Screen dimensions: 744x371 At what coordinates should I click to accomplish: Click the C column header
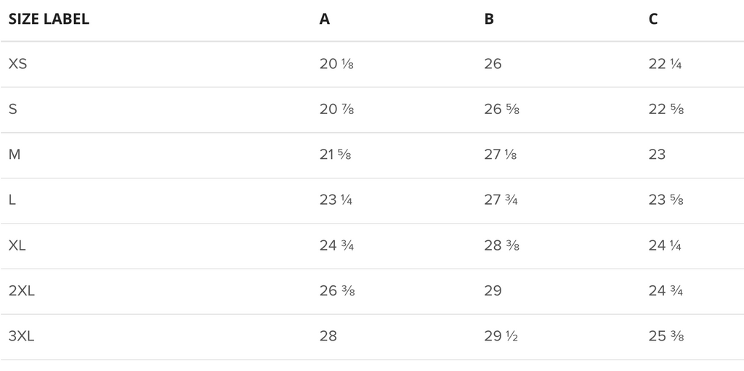(x=653, y=19)
